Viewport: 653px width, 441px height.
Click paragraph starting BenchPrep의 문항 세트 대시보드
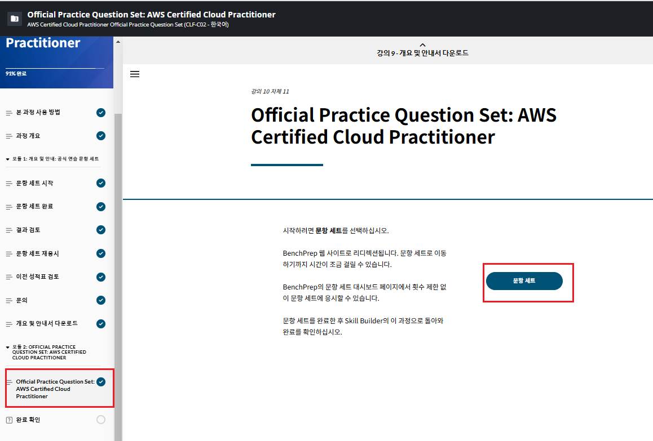click(364, 292)
